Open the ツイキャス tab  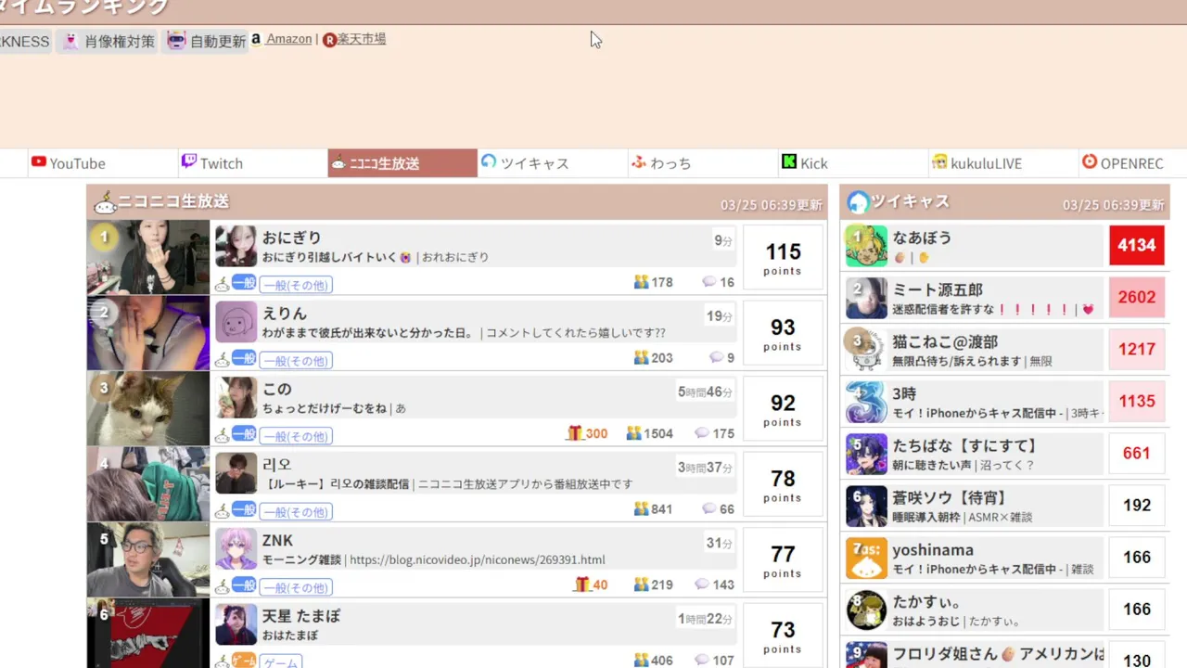point(553,163)
